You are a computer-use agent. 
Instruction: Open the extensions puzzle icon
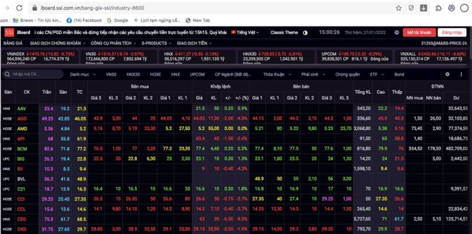point(438,8)
